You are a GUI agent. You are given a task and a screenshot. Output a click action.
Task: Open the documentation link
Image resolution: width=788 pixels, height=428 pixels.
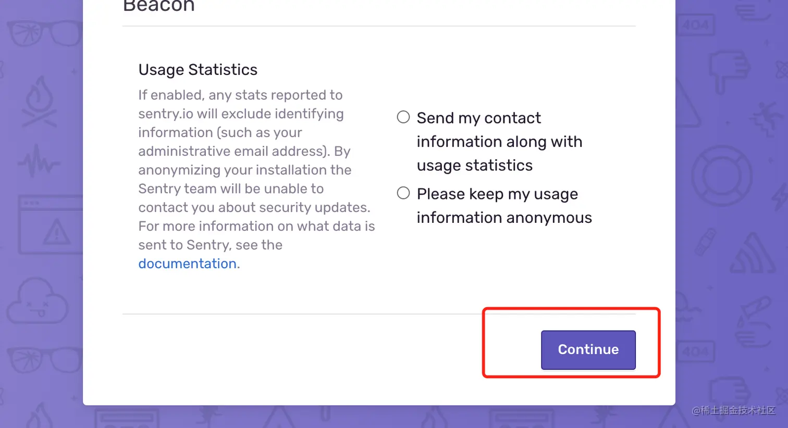click(x=187, y=263)
